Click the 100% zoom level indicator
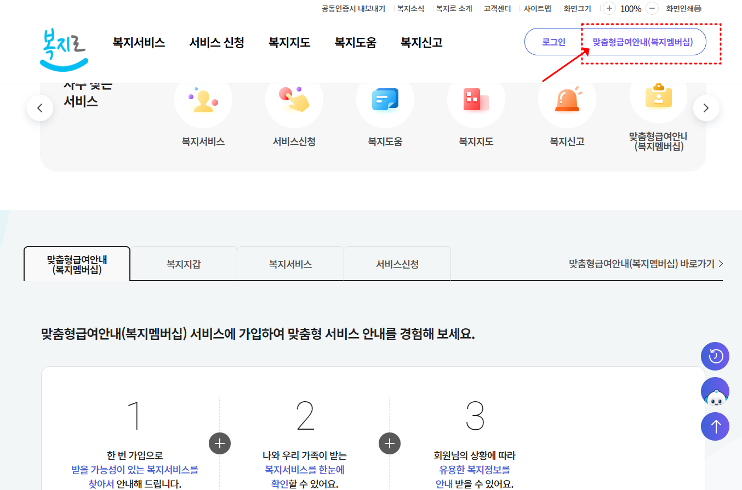742x490 pixels. pyautogui.click(x=631, y=8)
